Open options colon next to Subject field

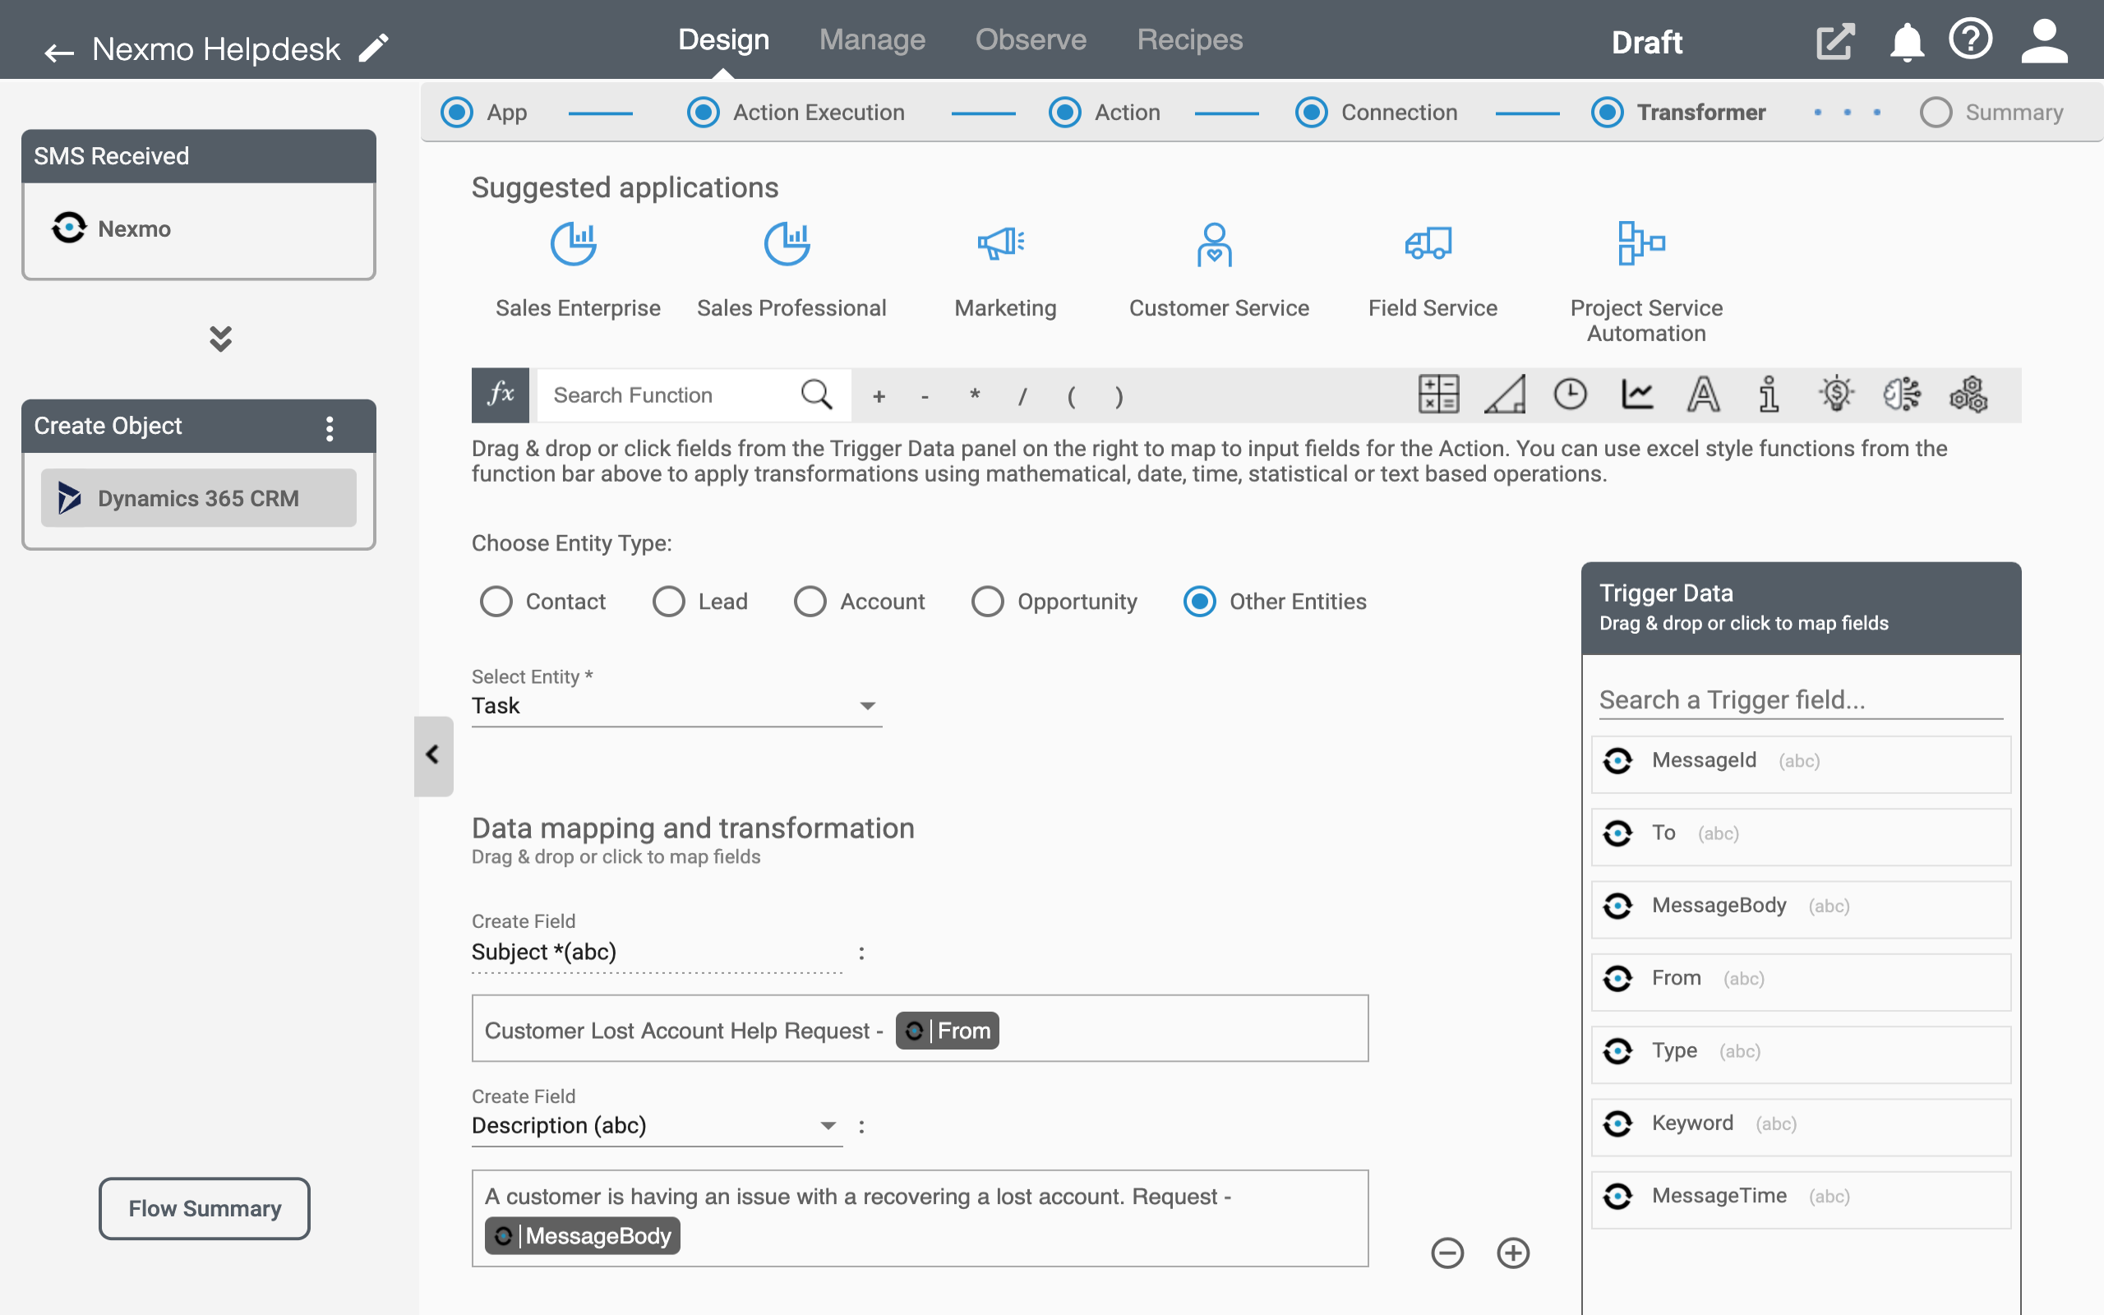[861, 953]
